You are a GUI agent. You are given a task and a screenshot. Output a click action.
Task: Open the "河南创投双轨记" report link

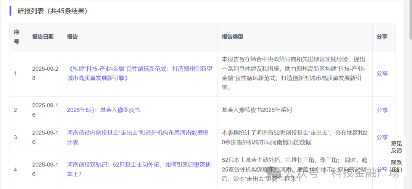tap(139, 169)
